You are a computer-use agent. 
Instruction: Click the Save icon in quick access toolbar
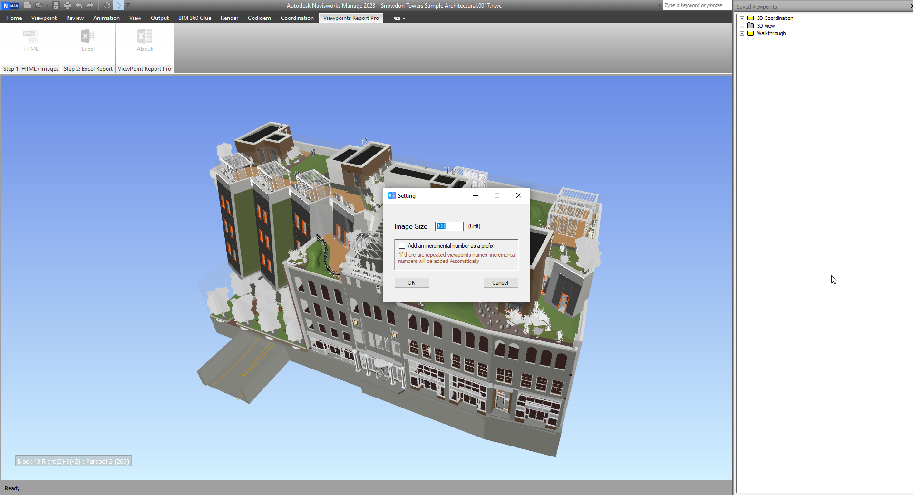[x=56, y=5]
